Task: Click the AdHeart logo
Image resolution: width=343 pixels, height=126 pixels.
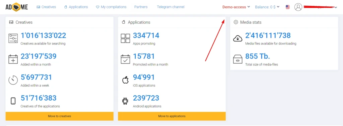Action: pyautogui.click(x=17, y=7)
